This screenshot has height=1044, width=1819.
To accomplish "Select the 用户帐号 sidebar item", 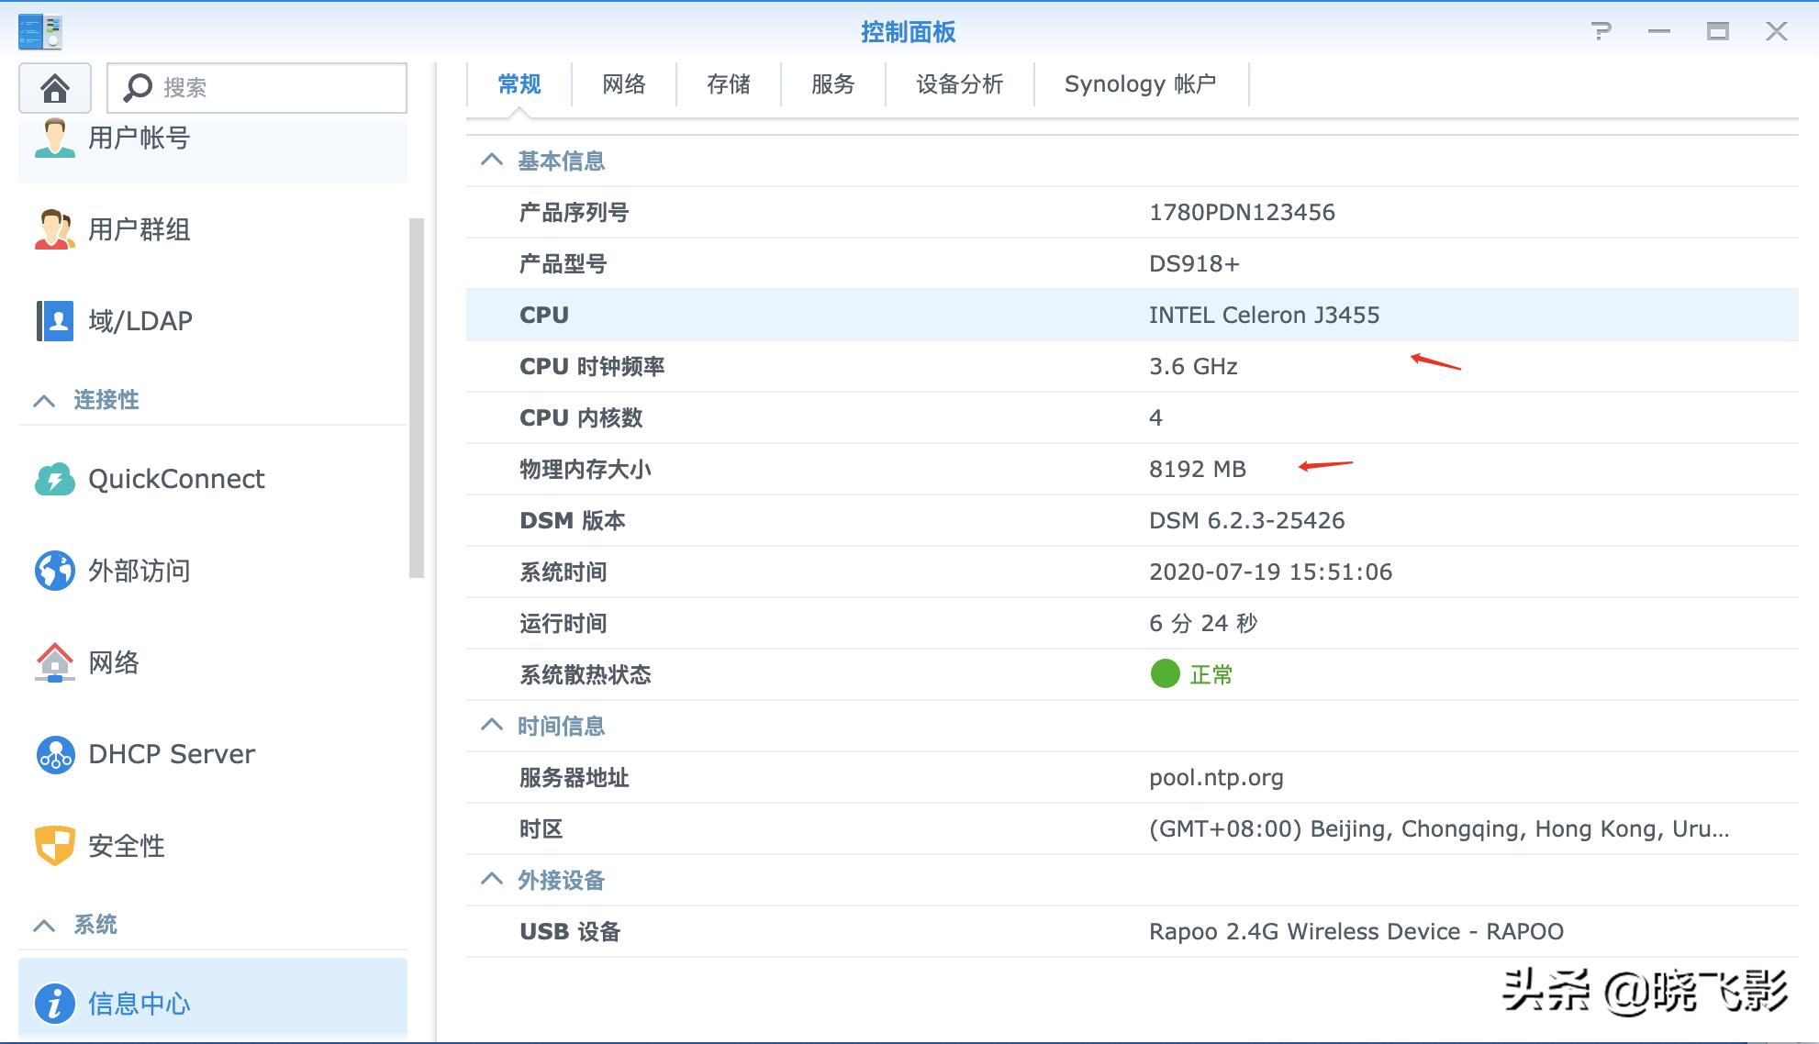I will pyautogui.click(x=139, y=138).
